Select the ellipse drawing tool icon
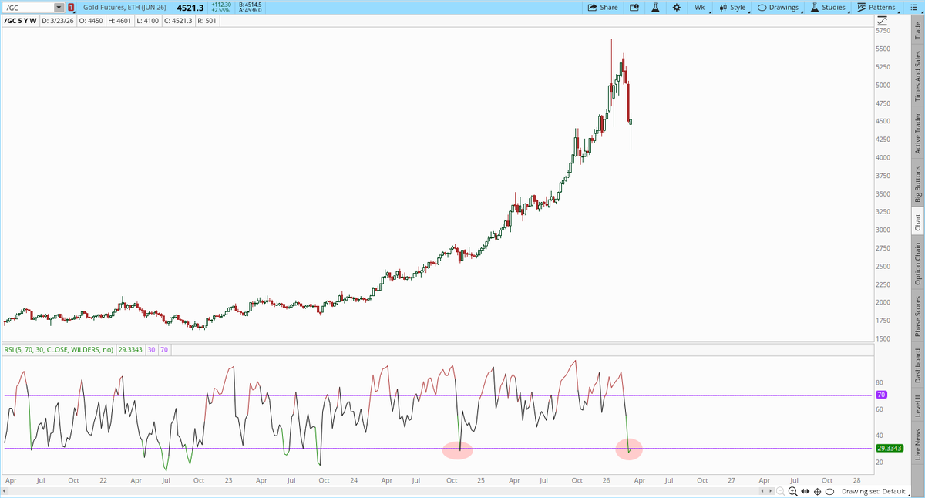Image resolution: width=925 pixels, height=498 pixels. point(829,491)
